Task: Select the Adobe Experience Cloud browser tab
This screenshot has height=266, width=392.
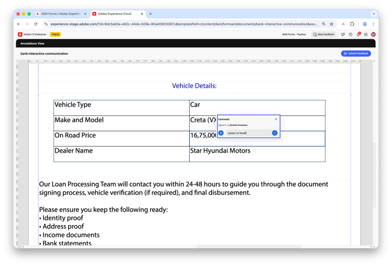Action: click(x=114, y=14)
